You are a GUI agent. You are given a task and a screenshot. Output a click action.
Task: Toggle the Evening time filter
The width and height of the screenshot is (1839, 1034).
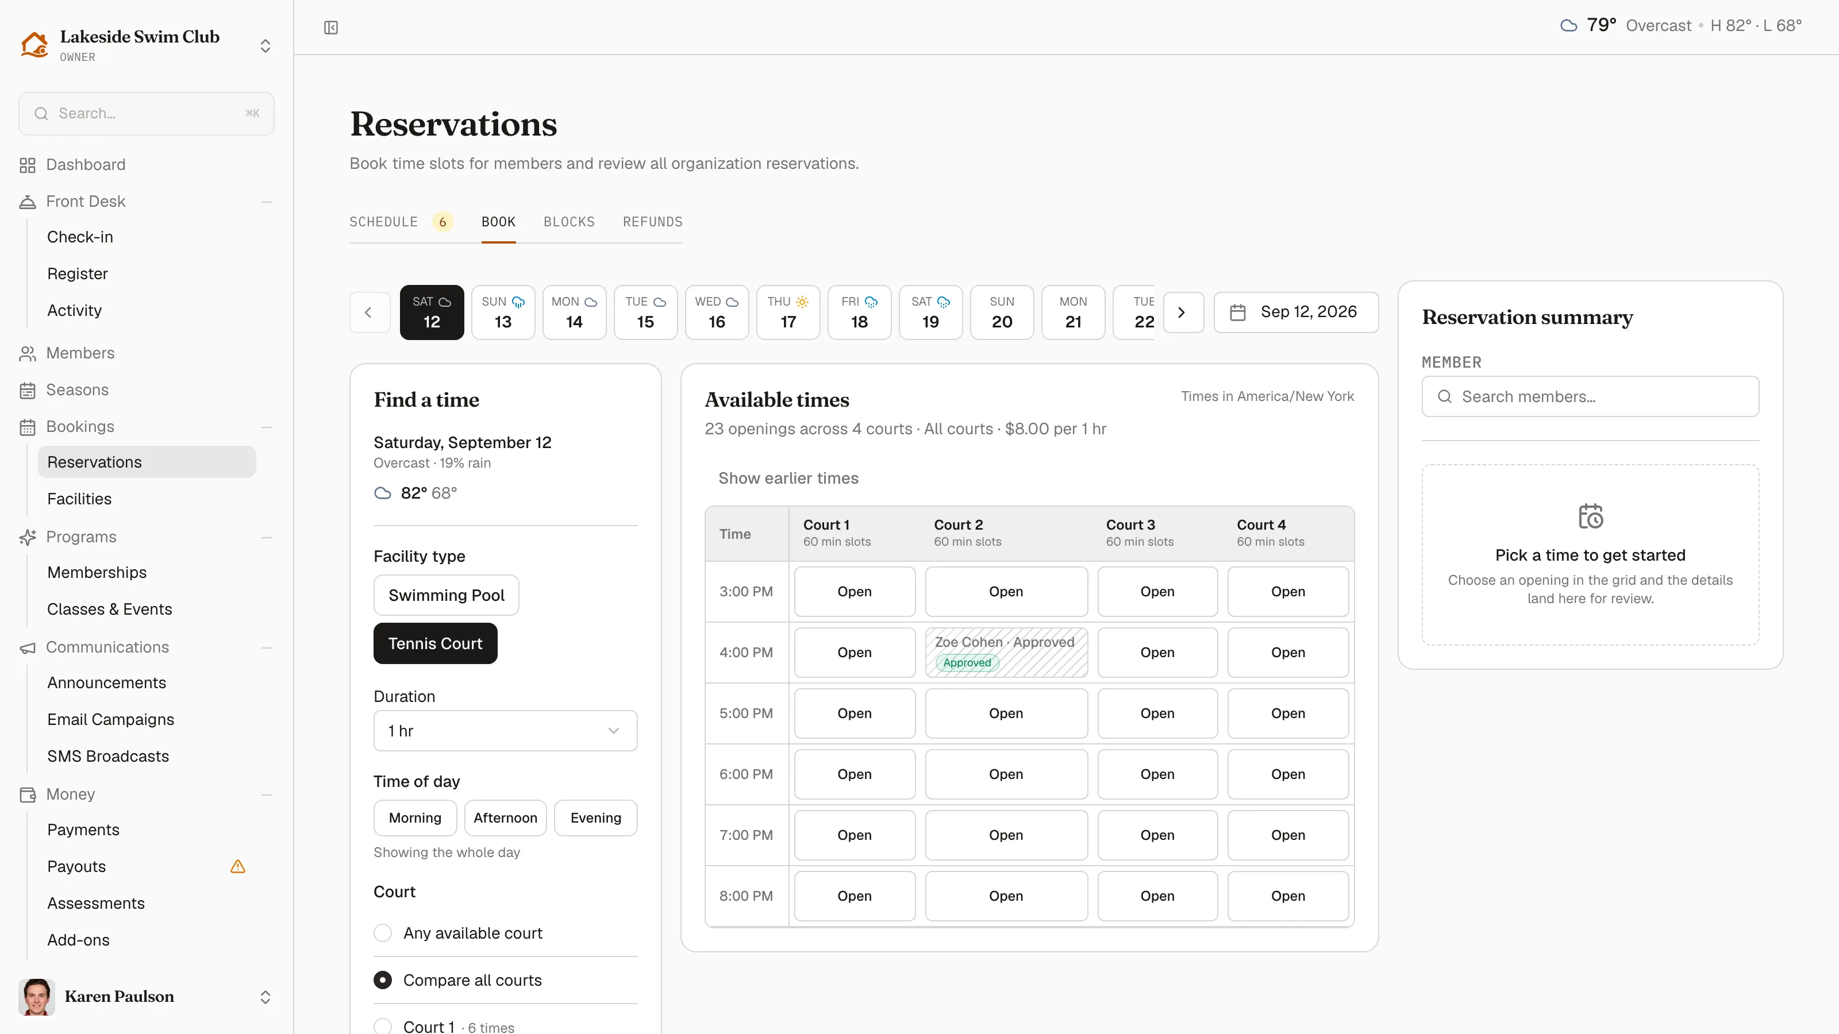pyautogui.click(x=595, y=818)
